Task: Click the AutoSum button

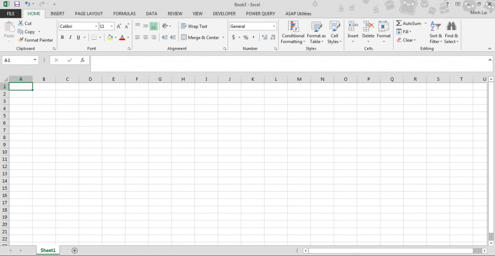Action: pos(408,23)
